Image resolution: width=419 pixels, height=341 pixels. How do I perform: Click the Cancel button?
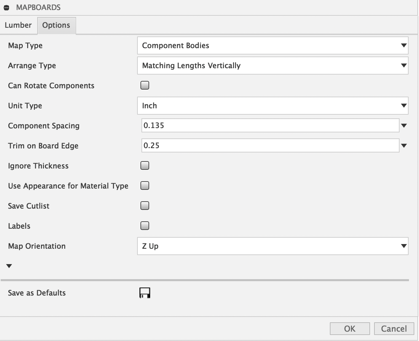(394, 329)
